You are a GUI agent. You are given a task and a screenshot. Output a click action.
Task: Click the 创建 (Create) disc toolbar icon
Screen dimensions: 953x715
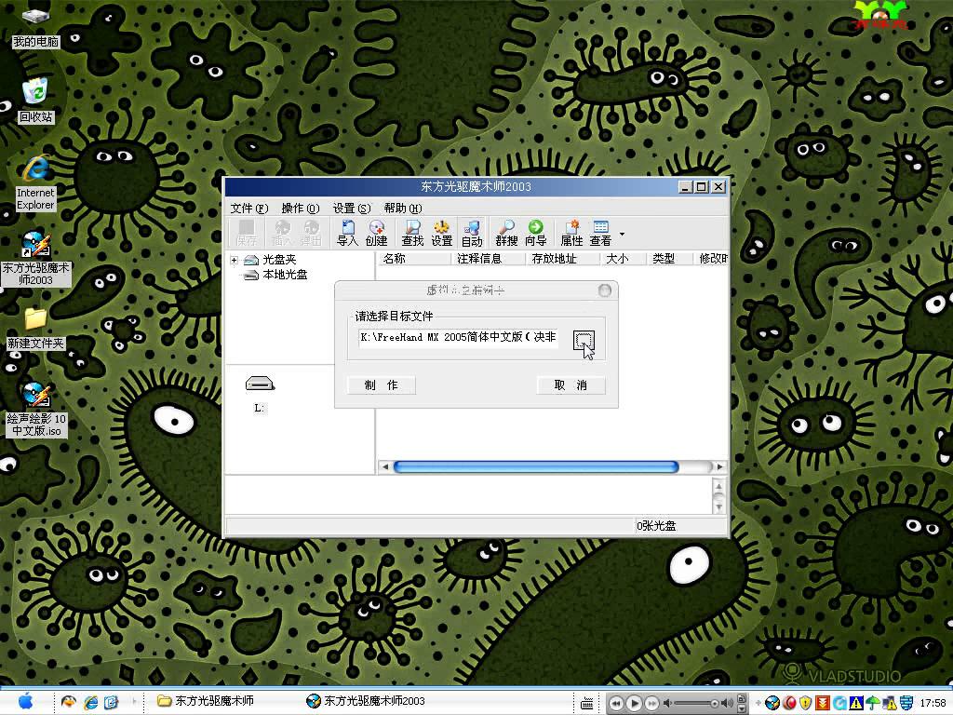click(x=376, y=234)
